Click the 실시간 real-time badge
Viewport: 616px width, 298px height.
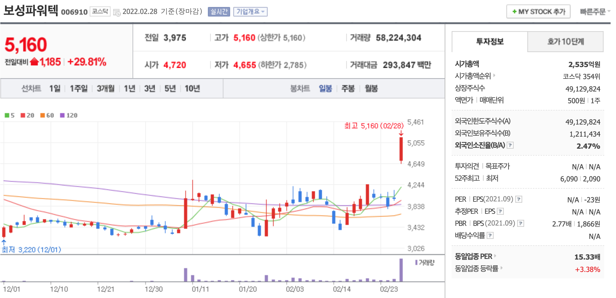coord(219,12)
